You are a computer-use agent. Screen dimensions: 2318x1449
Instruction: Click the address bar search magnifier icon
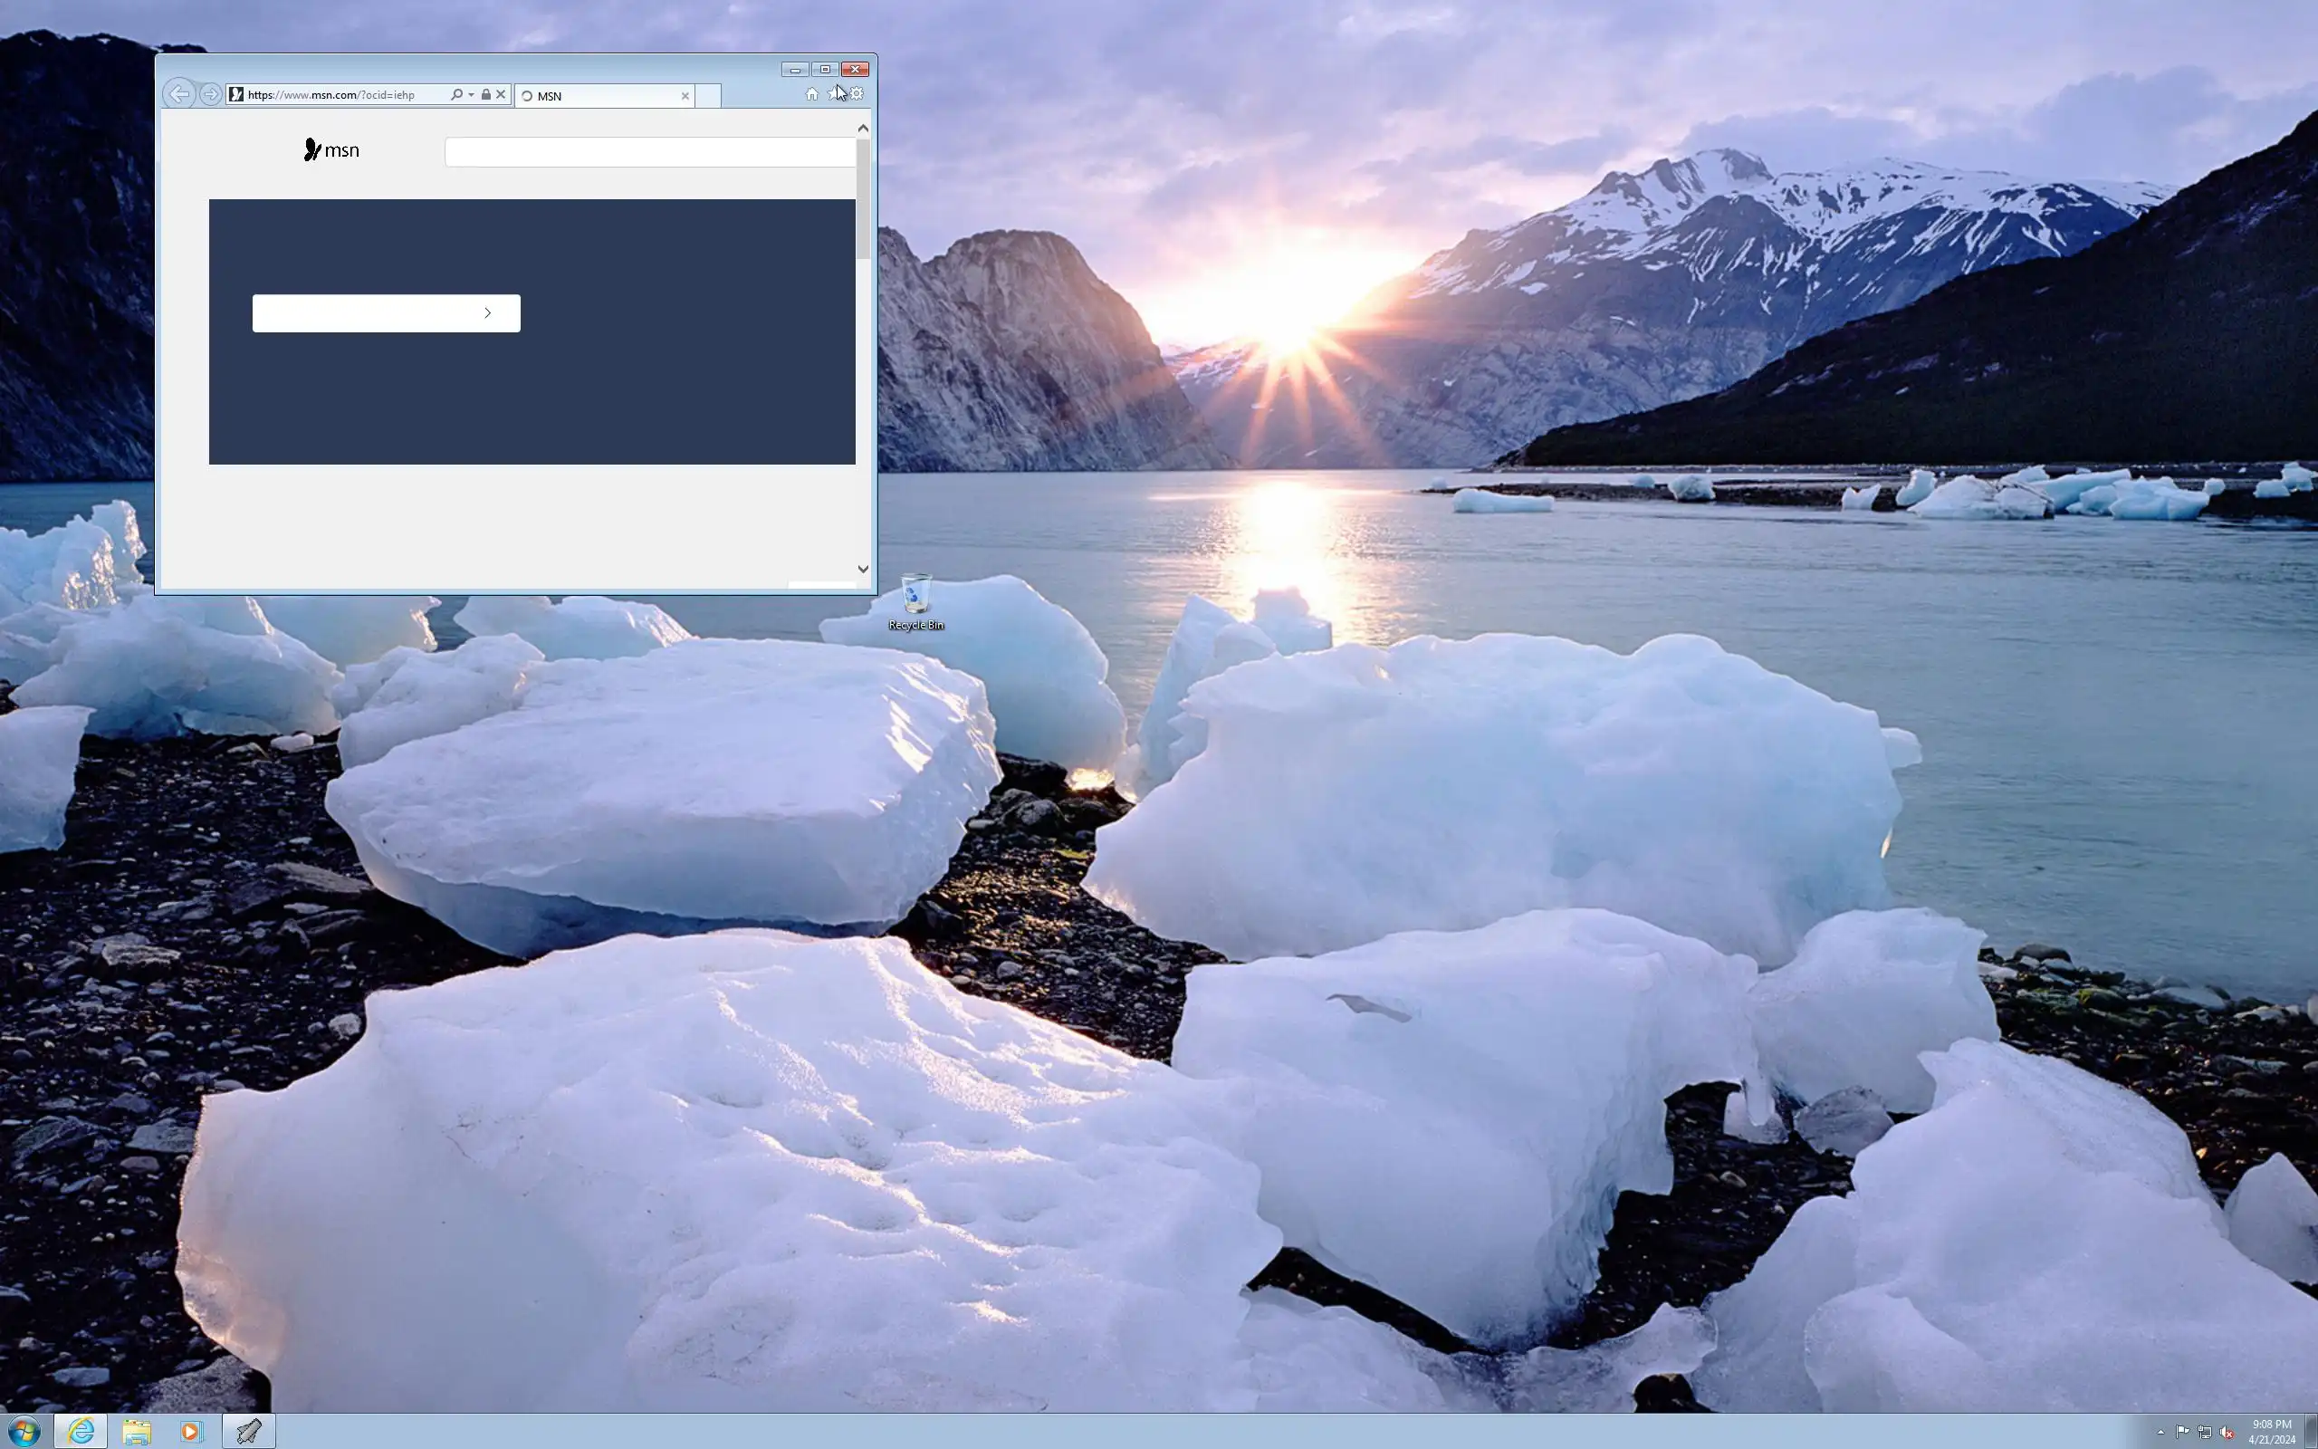(x=457, y=95)
